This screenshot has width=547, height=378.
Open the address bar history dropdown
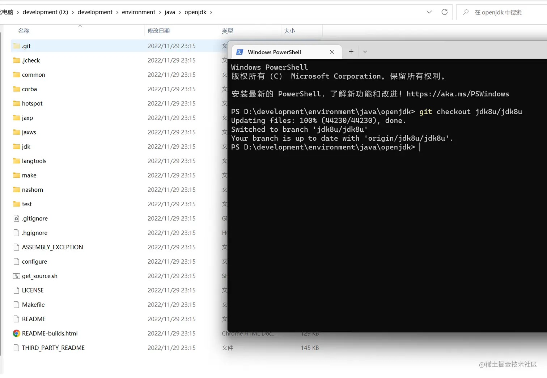coord(429,12)
